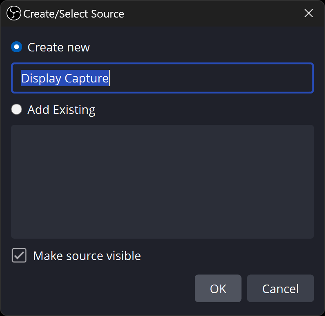Place cursor at end of name field

point(245,78)
